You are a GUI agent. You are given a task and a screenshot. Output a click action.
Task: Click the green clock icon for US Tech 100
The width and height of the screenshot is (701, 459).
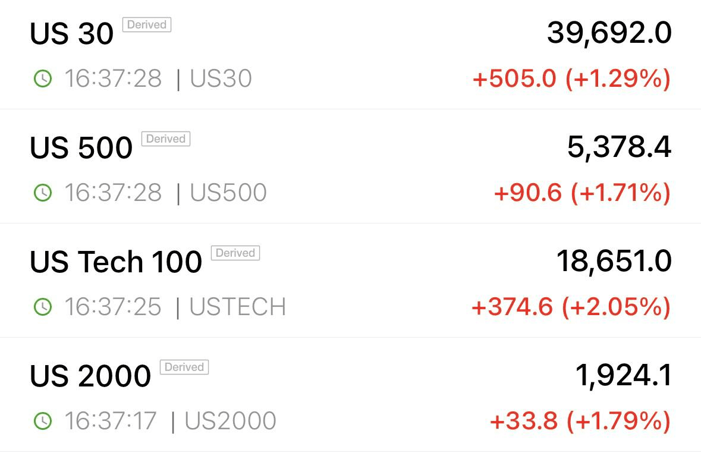[x=43, y=307]
